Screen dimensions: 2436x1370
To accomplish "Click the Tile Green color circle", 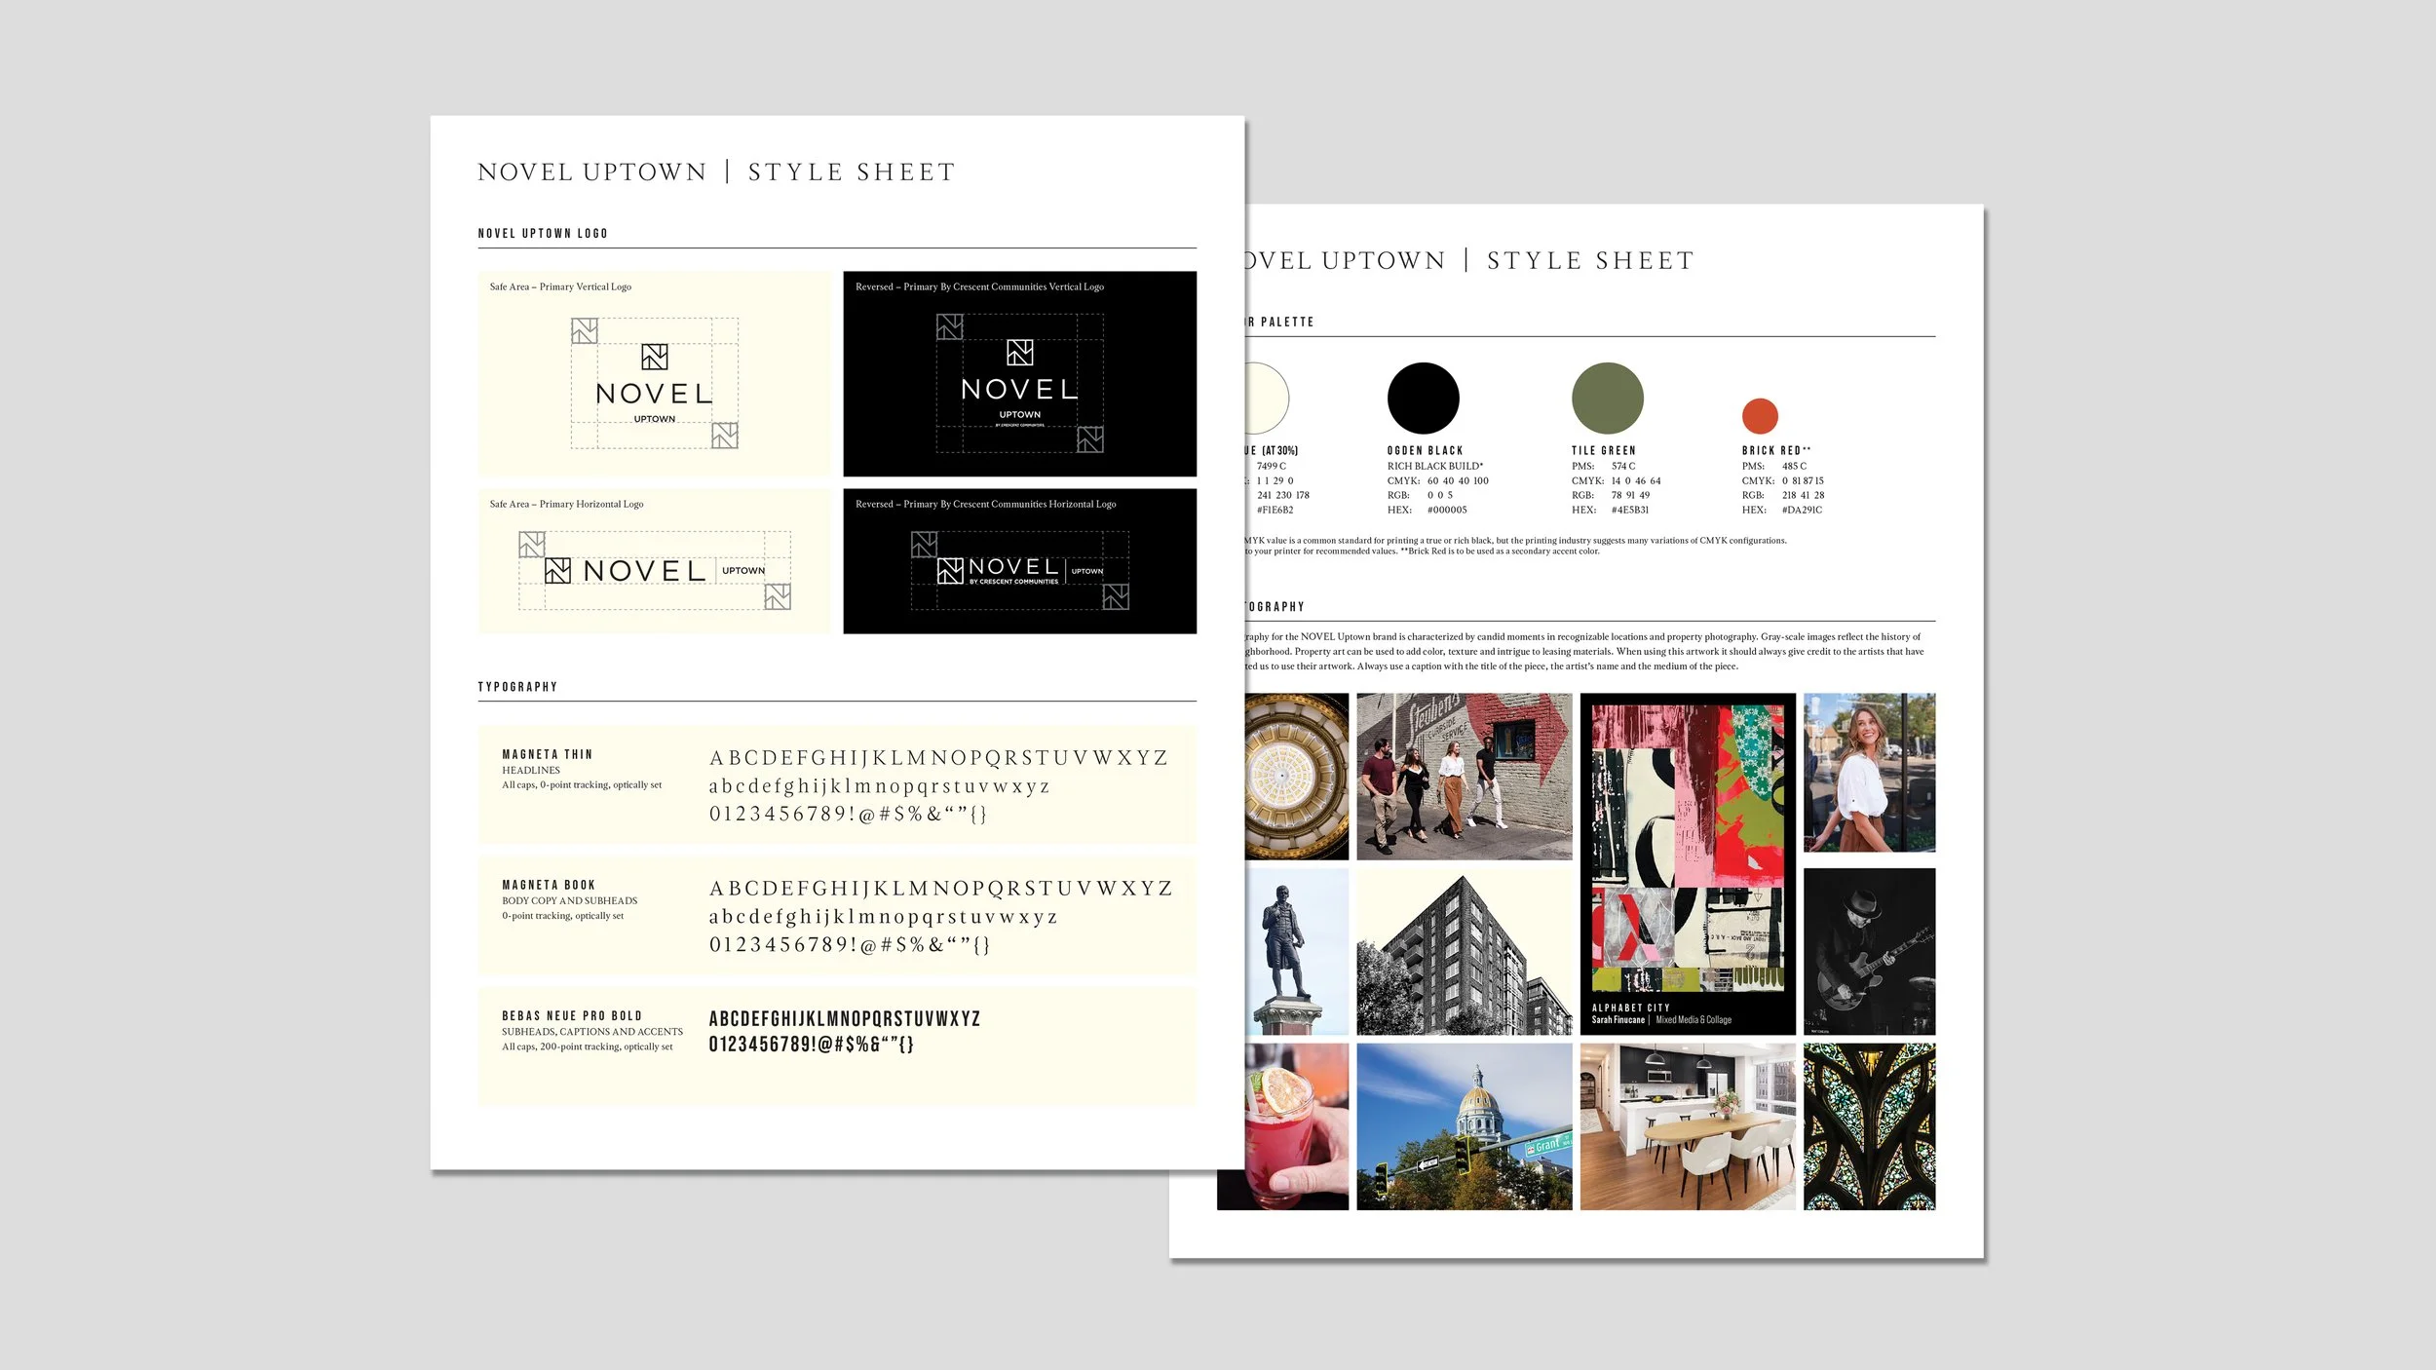I will (1607, 399).
